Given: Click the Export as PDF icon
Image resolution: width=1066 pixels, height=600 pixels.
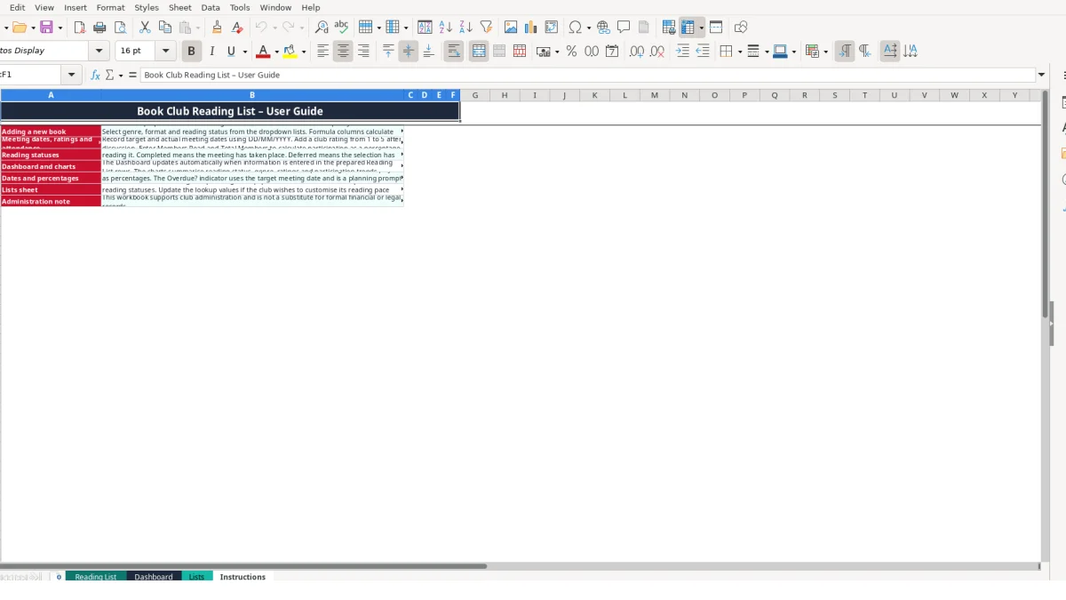Looking at the screenshot, I should (x=79, y=28).
